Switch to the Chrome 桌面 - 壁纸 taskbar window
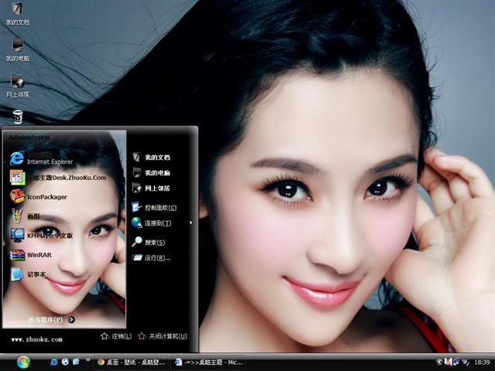495x371 pixels. click(x=131, y=362)
